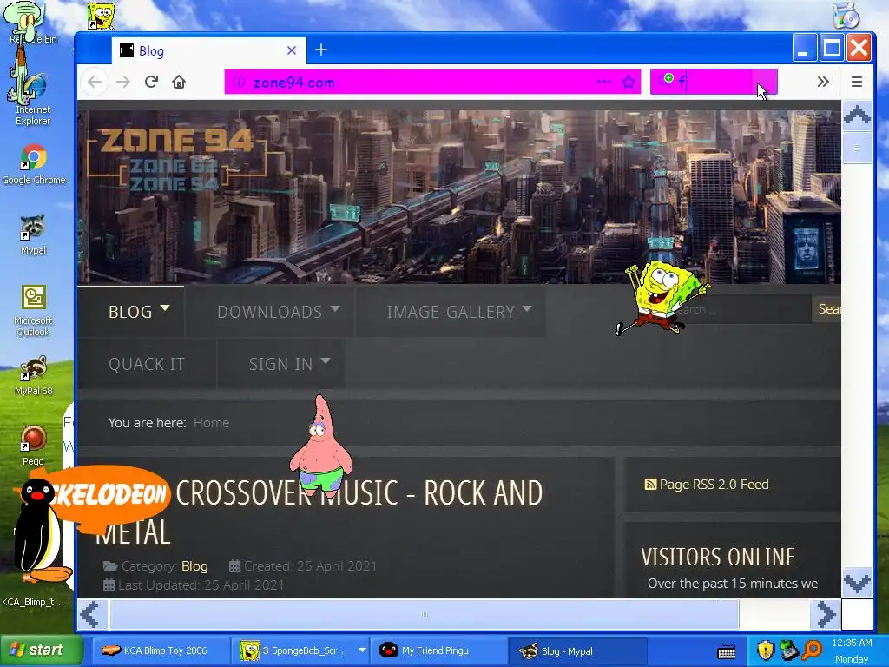The image size is (889, 667).
Task: Click the vertical scrollbar down arrow
Action: pyautogui.click(x=857, y=582)
